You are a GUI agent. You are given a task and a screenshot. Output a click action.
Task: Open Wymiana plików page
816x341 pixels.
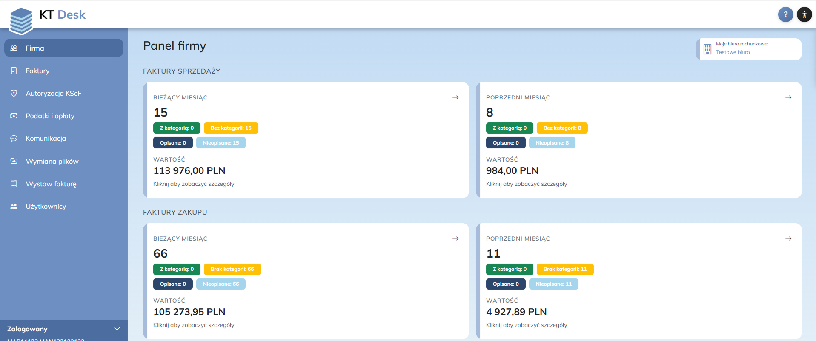[x=64, y=161]
